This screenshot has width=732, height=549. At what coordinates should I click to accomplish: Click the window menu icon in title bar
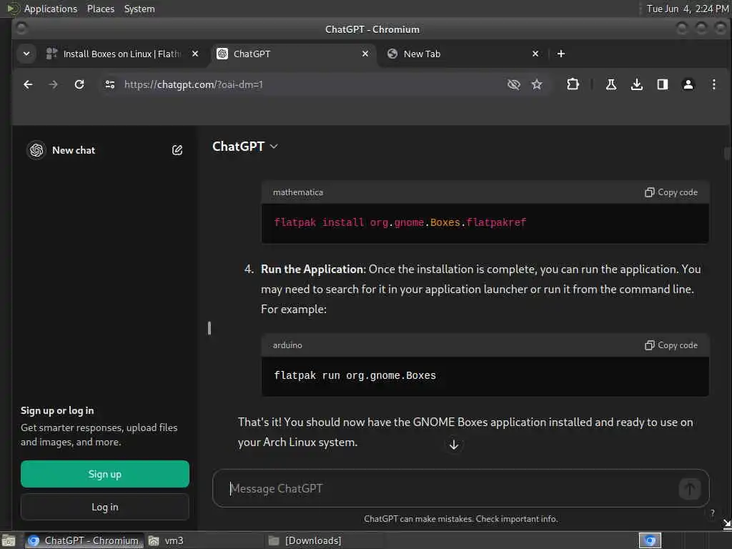click(x=21, y=29)
